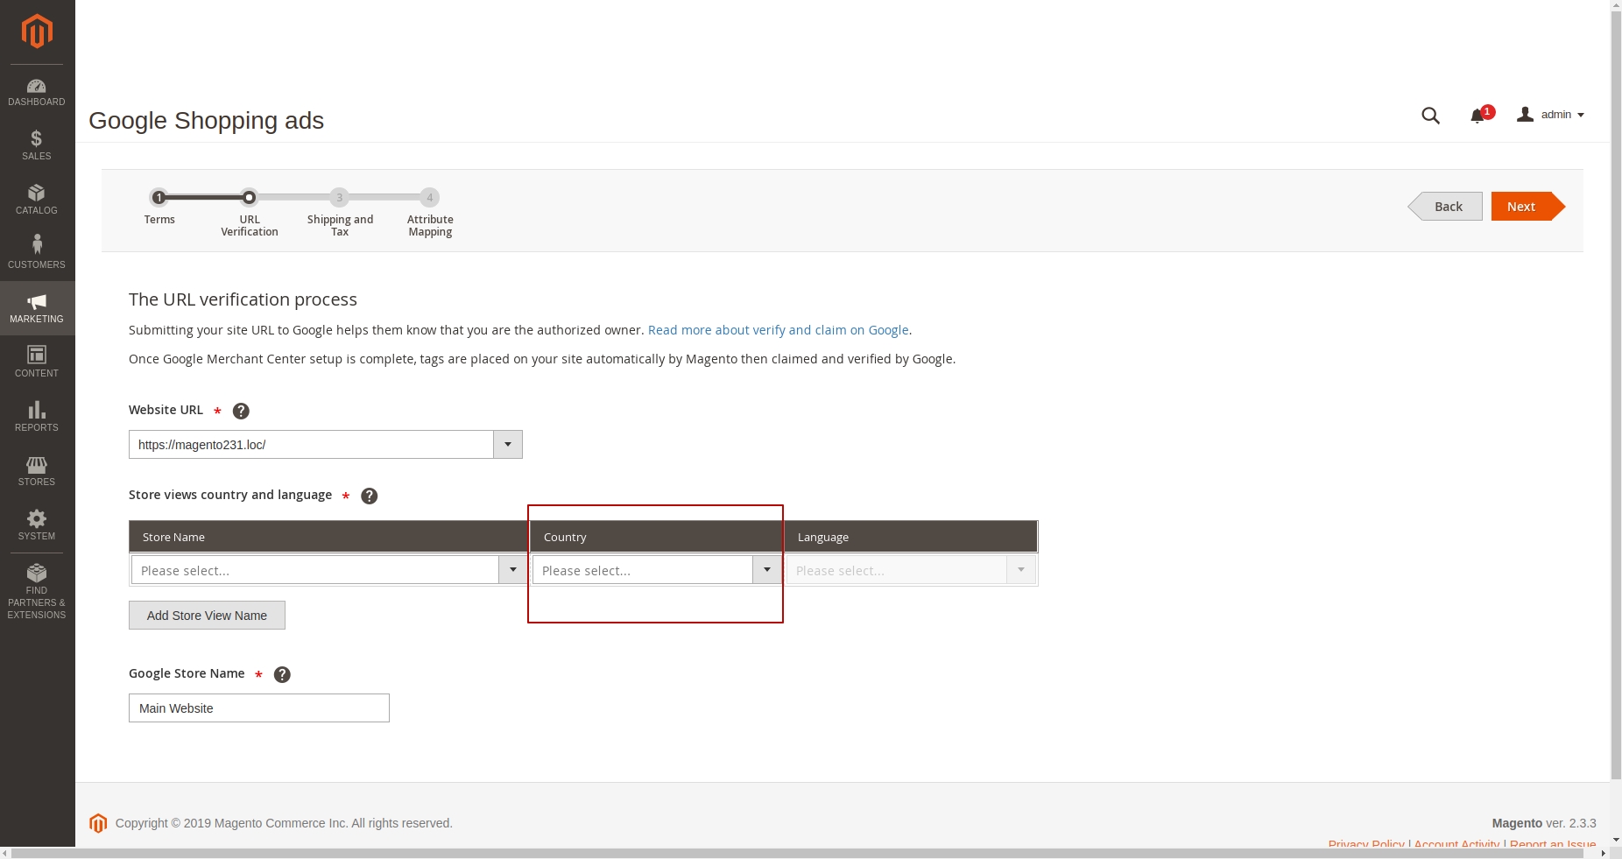Screen dimensions: 1622x859
Task: Open verify and claim on Google link
Action: click(x=779, y=330)
